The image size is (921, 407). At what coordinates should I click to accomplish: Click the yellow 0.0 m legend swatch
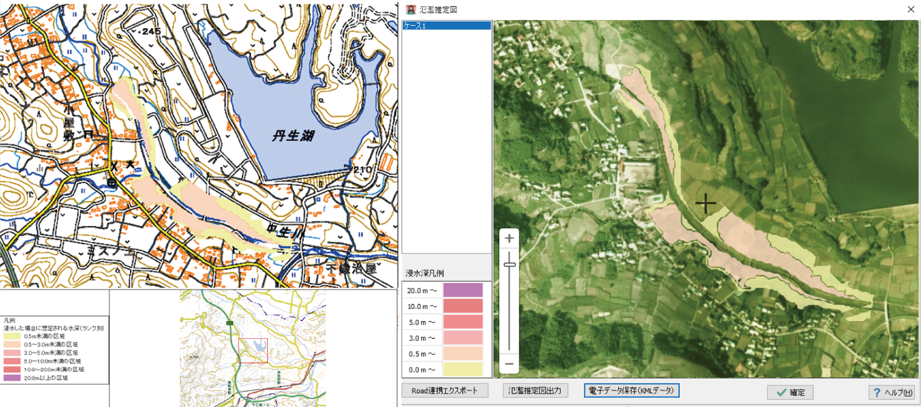tap(463, 370)
